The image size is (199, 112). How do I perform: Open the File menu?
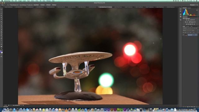(x=12, y=1)
